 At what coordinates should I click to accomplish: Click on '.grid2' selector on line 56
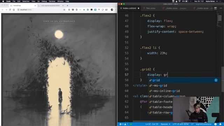(146, 69)
